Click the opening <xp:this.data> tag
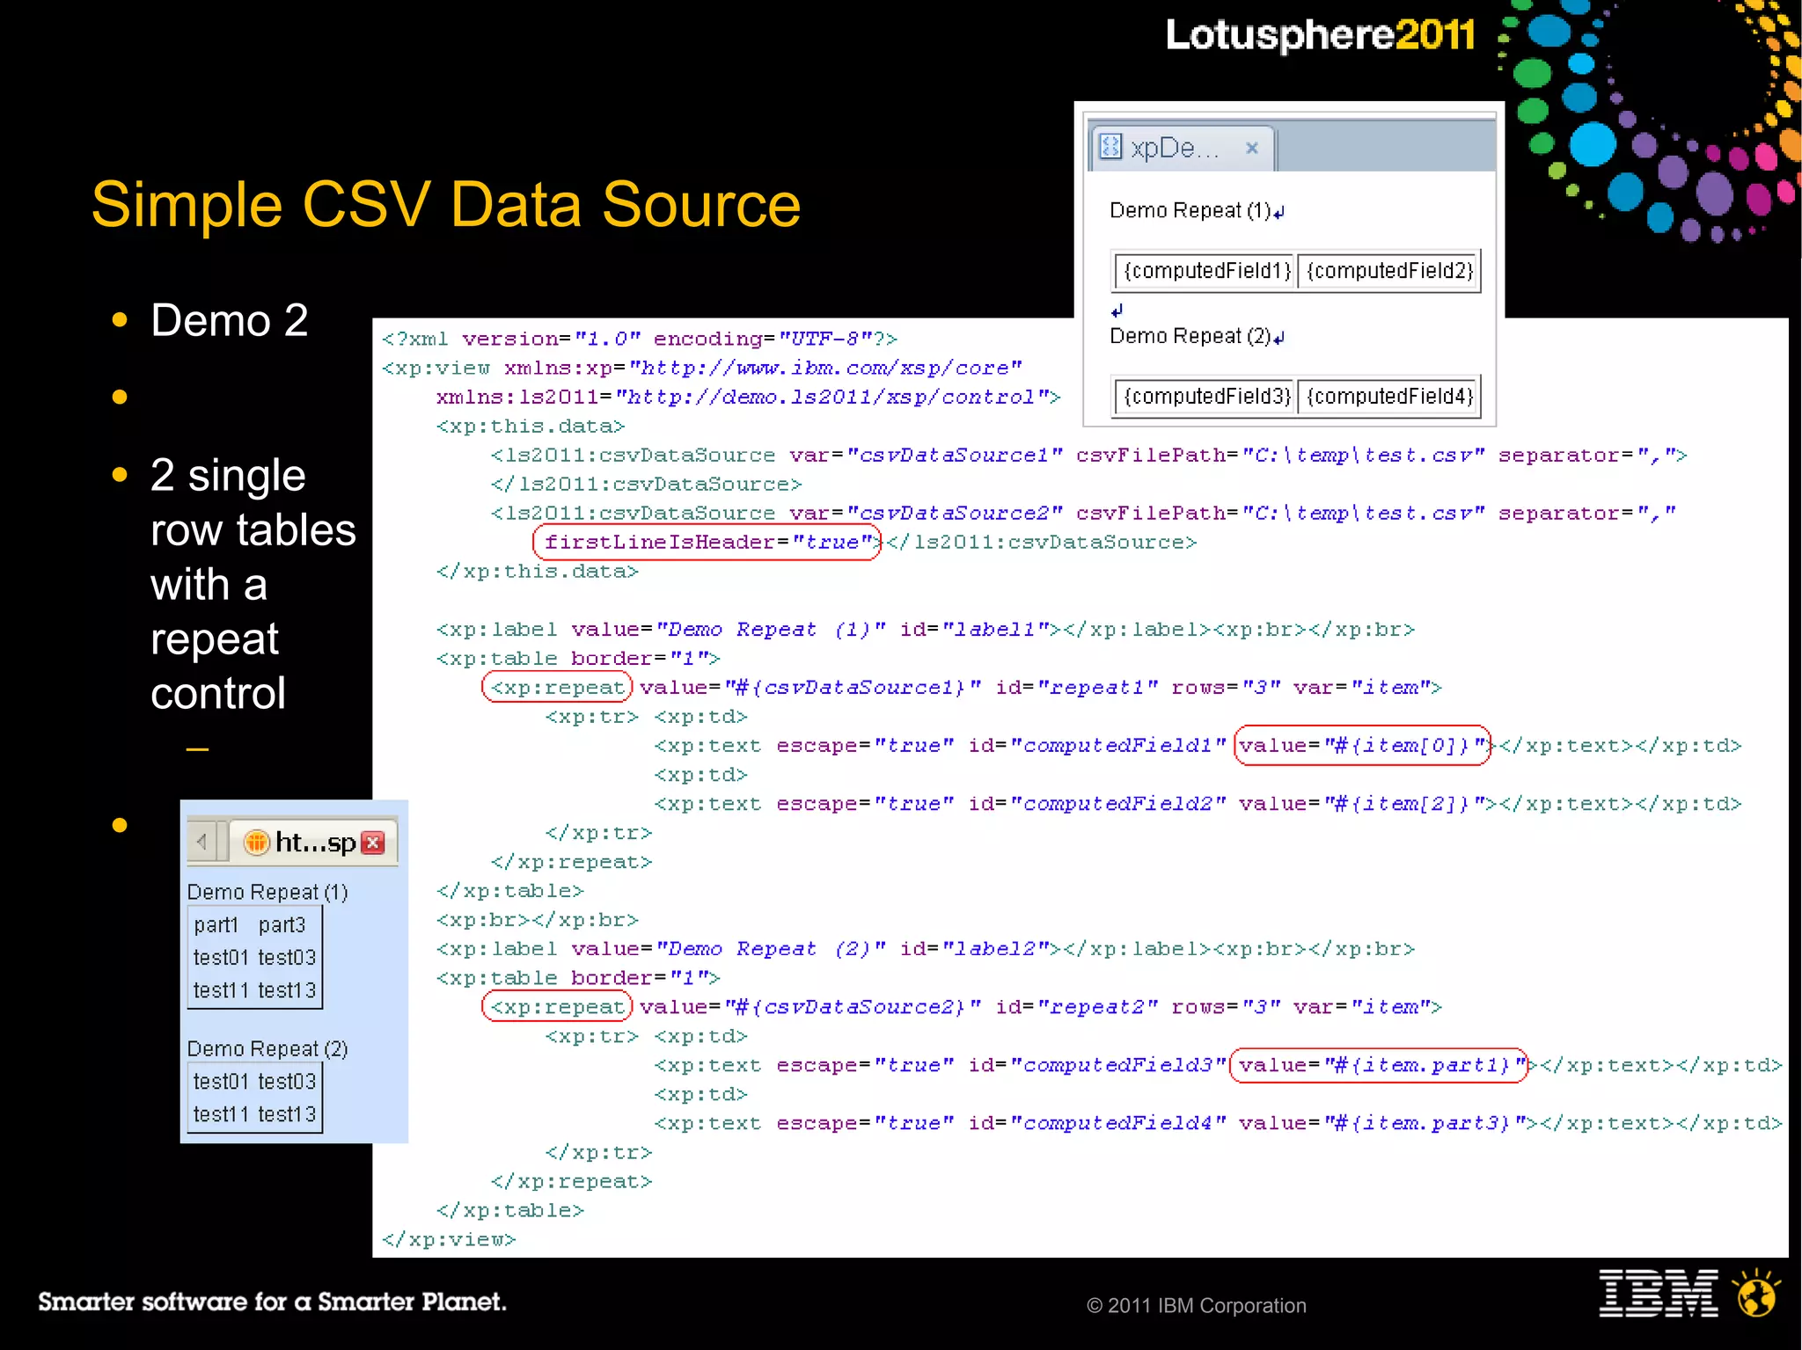1802x1350 pixels. click(x=530, y=426)
